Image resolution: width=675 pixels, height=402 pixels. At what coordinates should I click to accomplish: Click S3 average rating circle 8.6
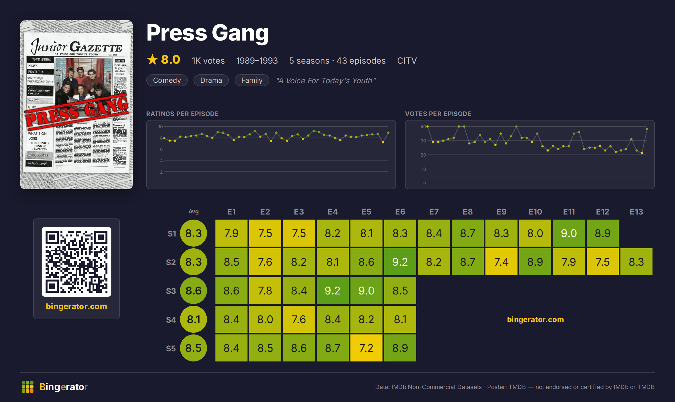click(x=193, y=291)
